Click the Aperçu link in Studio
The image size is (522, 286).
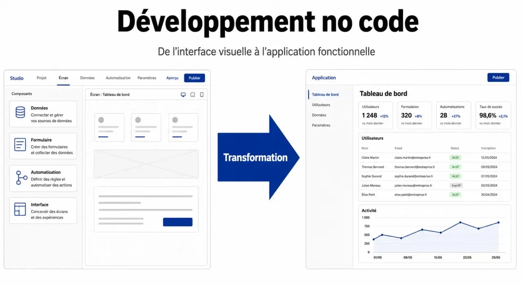[173, 78]
